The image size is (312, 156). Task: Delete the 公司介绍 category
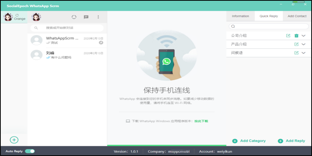(297, 36)
